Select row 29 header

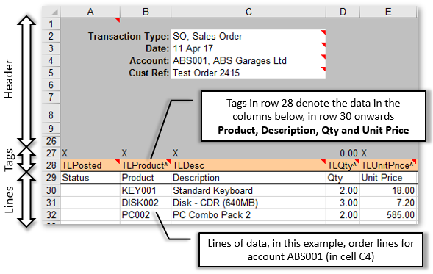[51, 178]
